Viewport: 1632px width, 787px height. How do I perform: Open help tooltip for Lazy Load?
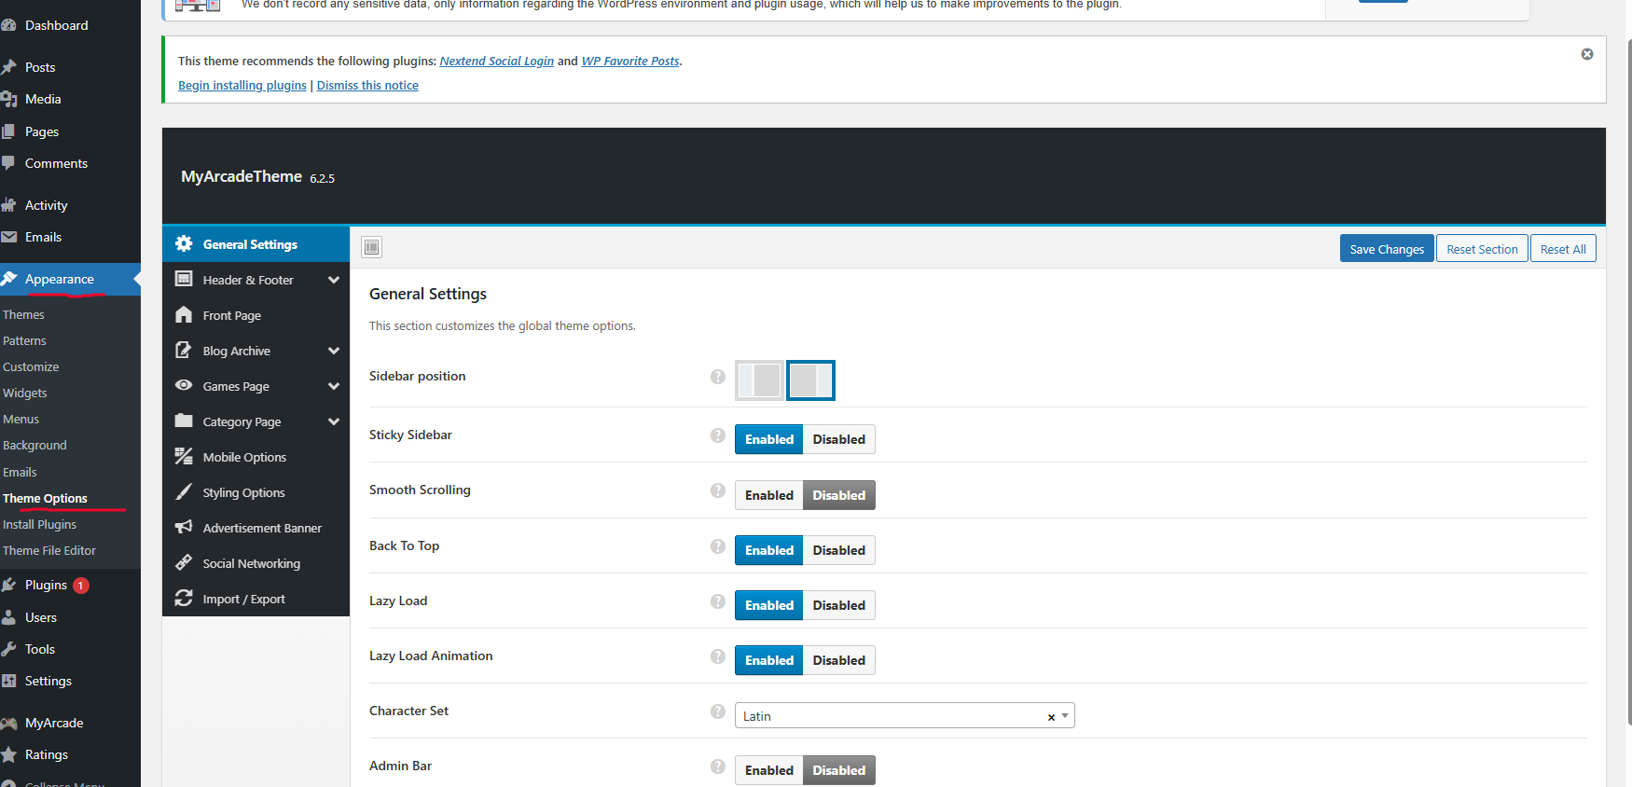point(718,601)
